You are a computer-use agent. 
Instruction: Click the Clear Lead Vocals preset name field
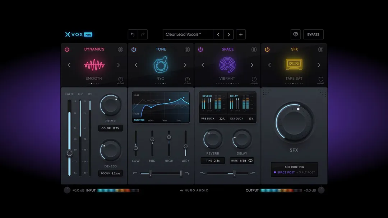(187, 34)
